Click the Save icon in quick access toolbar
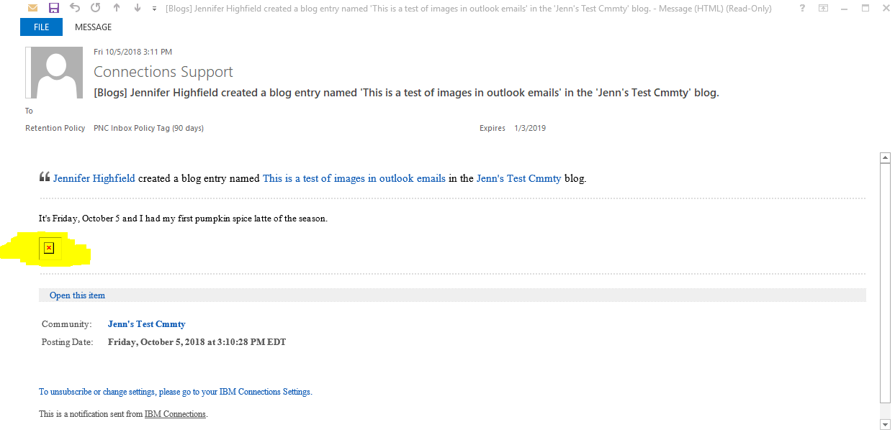Image resolution: width=895 pixels, height=432 pixels. click(x=54, y=9)
